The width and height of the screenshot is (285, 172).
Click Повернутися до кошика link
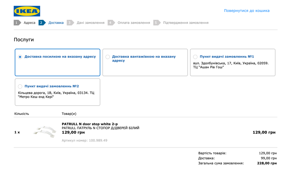point(247,11)
